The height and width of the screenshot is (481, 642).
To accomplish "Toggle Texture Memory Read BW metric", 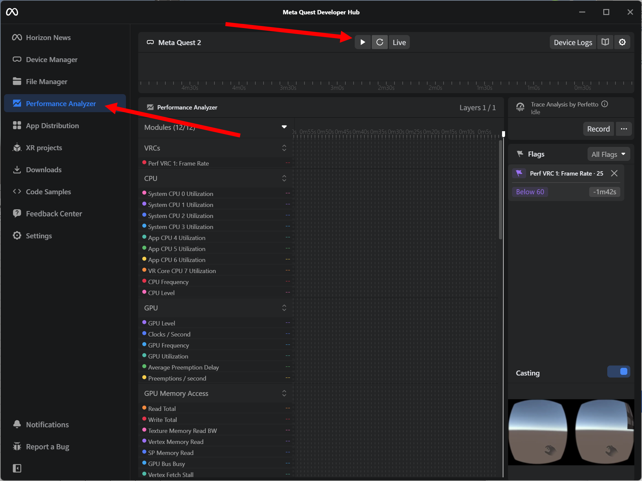I will click(x=216, y=431).
